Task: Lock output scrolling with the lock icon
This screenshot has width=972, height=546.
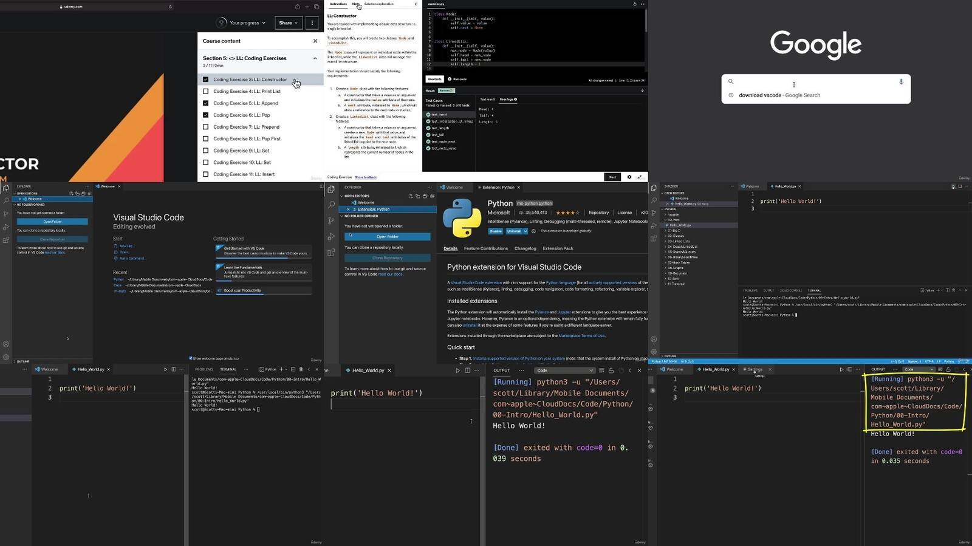Action: tap(611, 370)
